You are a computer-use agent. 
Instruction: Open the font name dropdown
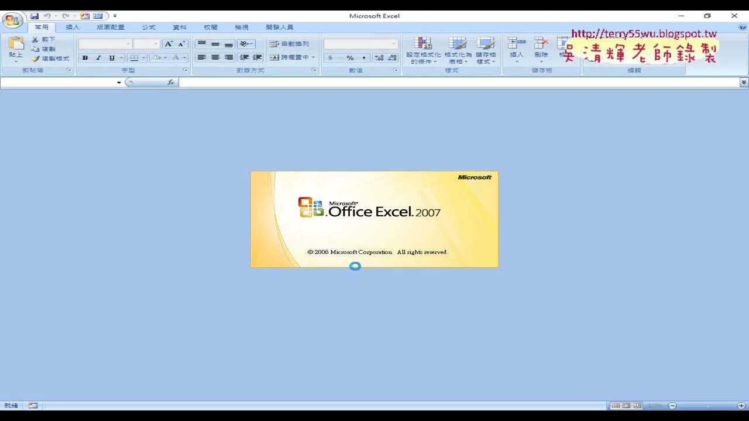click(129, 44)
